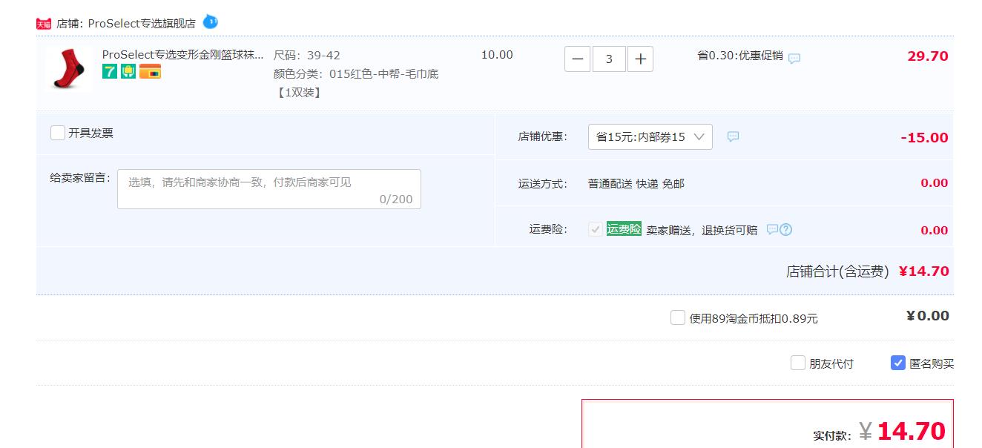Open the red basketball sock thumbnail
The height and width of the screenshot is (448, 982).
tap(69, 69)
